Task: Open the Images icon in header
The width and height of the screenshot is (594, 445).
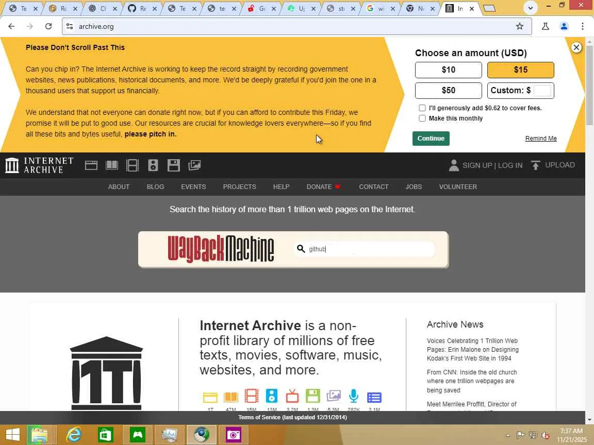Action: click(194, 165)
